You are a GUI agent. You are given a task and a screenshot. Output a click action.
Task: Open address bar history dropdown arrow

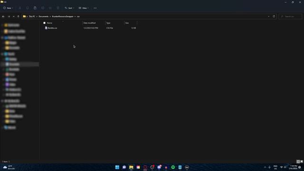(268, 17)
